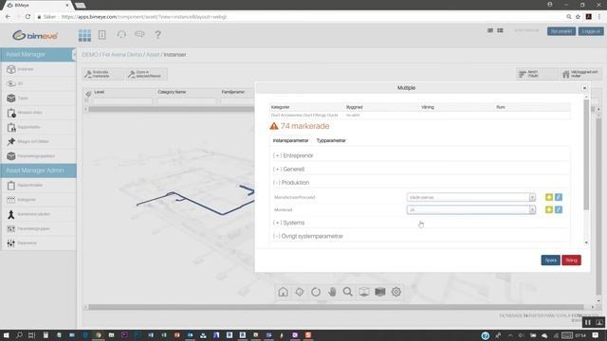Select the Instansparametrar tab
607x341 pixels.
(x=291, y=141)
